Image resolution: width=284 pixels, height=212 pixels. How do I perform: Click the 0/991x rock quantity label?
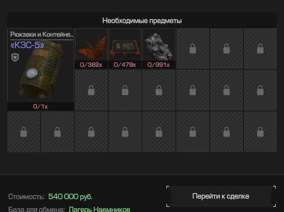(159, 65)
